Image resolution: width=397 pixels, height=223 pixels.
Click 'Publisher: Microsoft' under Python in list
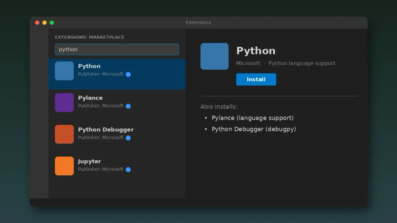[100, 74]
